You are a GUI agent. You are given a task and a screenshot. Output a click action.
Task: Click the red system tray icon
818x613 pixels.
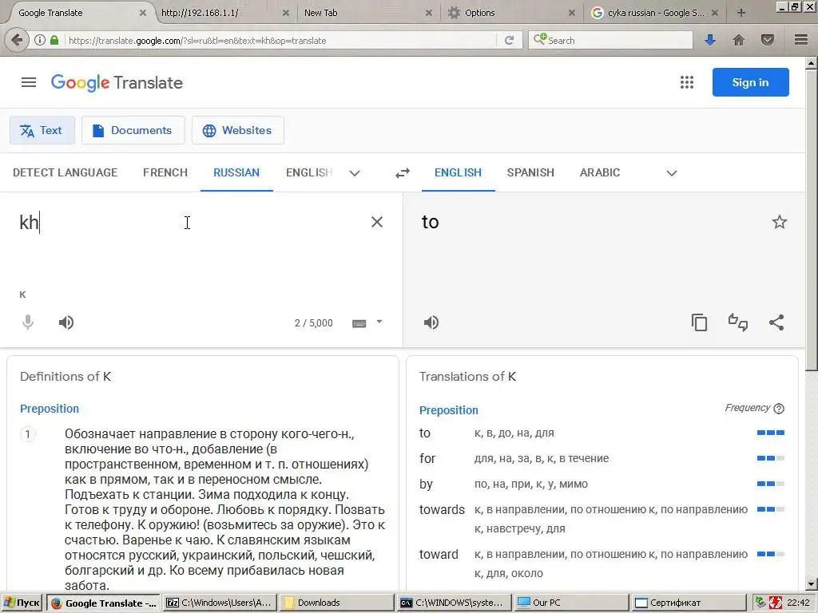(775, 603)
